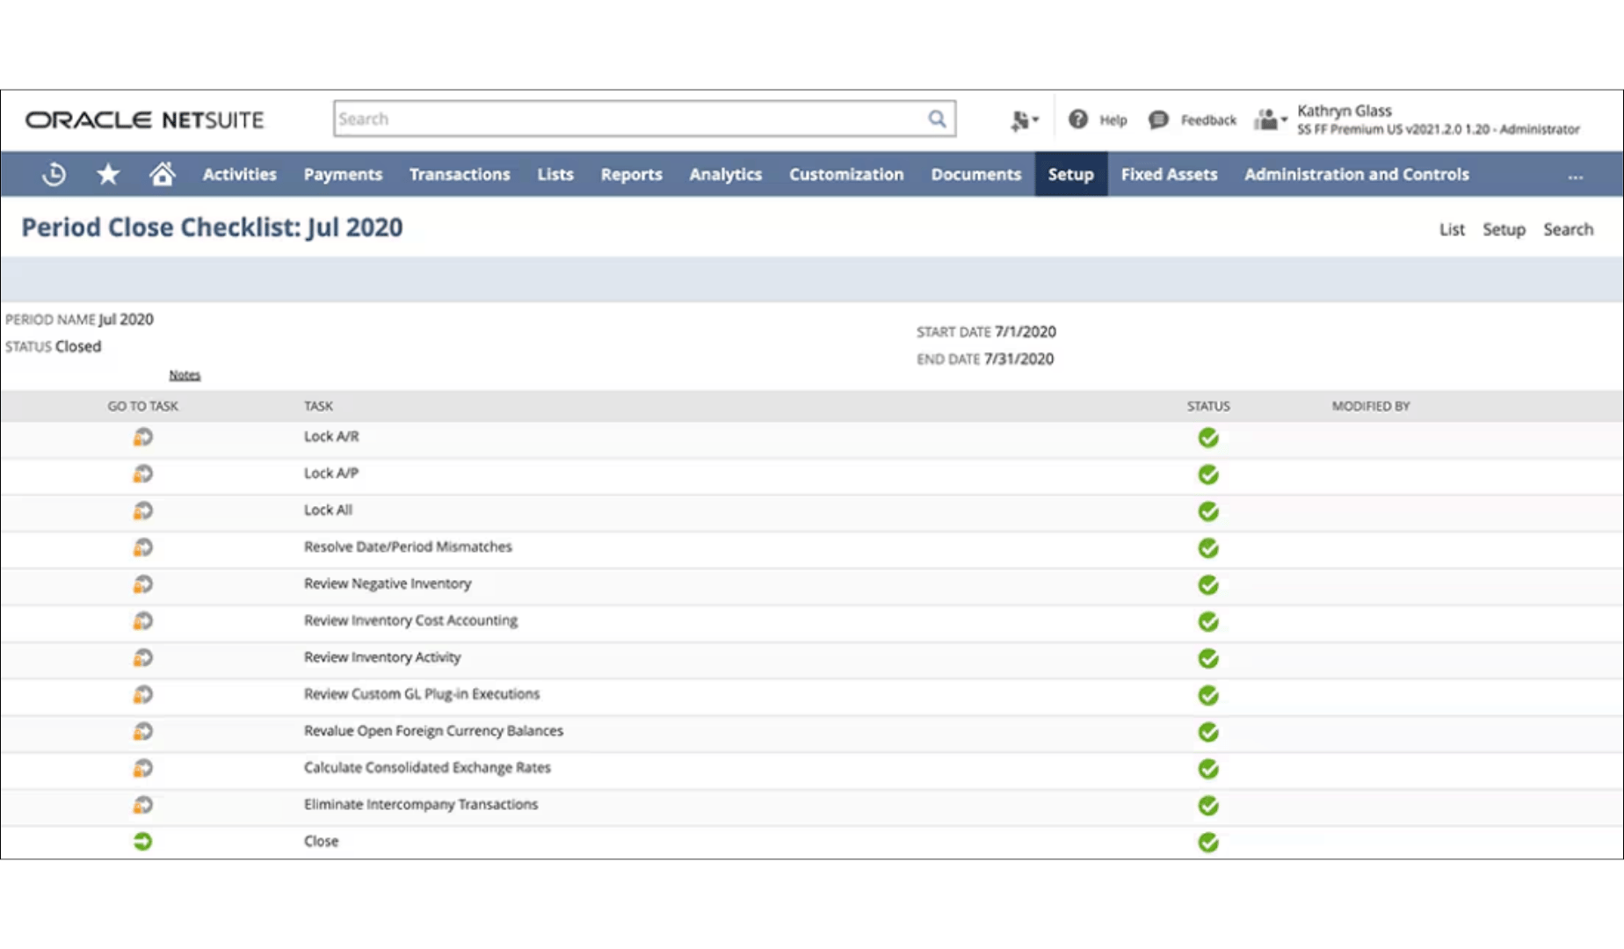
Task: Click the status checkmark for Calculate Consolidated Exchange Rates
Action: 1208,769
